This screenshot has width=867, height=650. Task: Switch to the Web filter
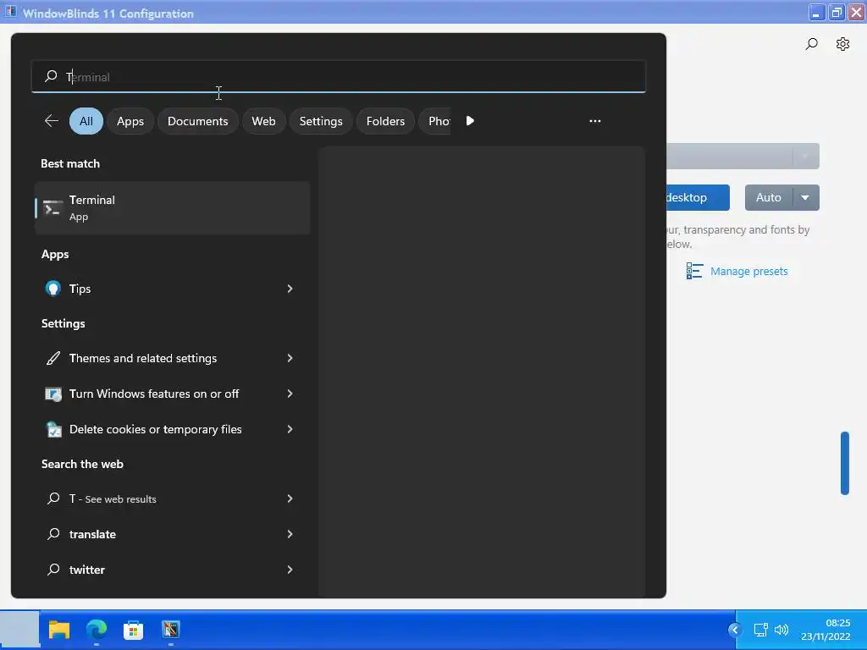(263, 121)
